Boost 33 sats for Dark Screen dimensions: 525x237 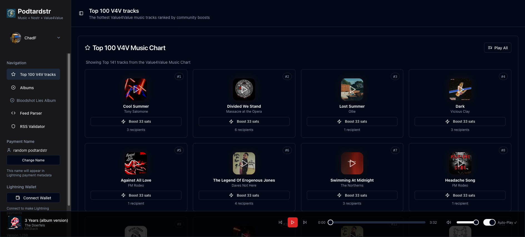click(x=460, y=122)
